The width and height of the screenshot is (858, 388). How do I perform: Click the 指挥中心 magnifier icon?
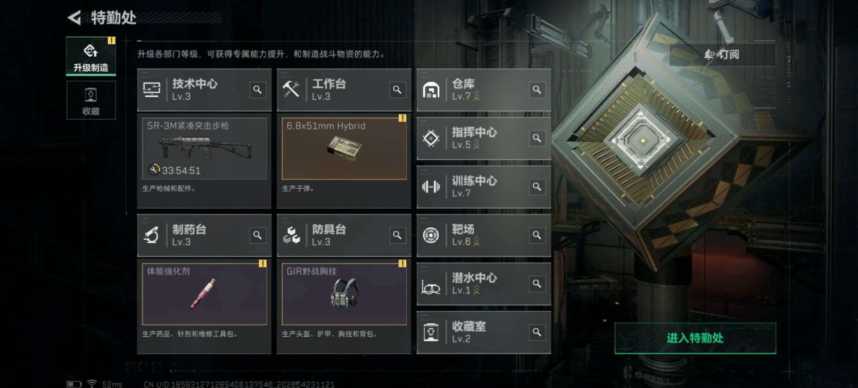[x=537, y=138]
